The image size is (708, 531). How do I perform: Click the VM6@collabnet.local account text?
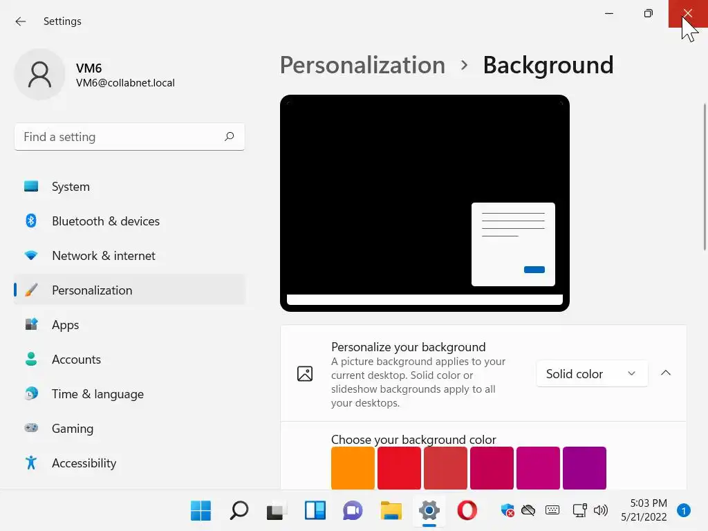(125, 83)
